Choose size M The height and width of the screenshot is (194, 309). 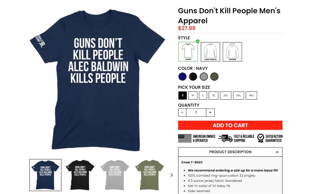193,95
